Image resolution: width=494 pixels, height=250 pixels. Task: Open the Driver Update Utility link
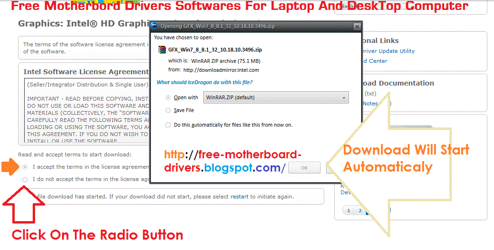(x=388, y=51)
